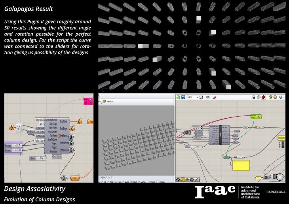Click the save document icon in Grasshopper toolbar

pos(183,97)
